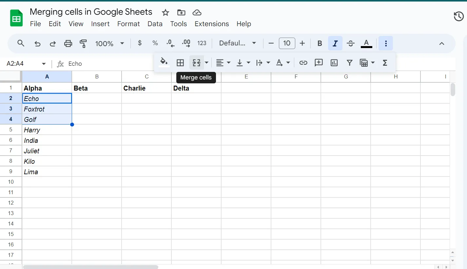Collapse the menus with the up chevron
467x269 pixels.
[x=441, y=43]
